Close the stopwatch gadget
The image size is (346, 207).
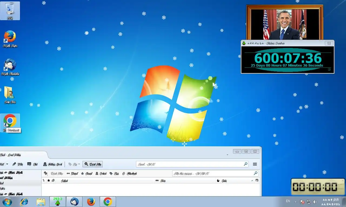click(343, 181)
